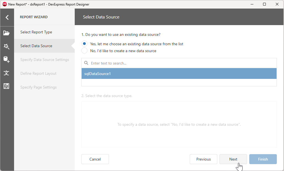The height and width of the screenshot is (171, 284).
Task: Choose "No, I'd like to create a new data source"
Action: click(84, 50)
